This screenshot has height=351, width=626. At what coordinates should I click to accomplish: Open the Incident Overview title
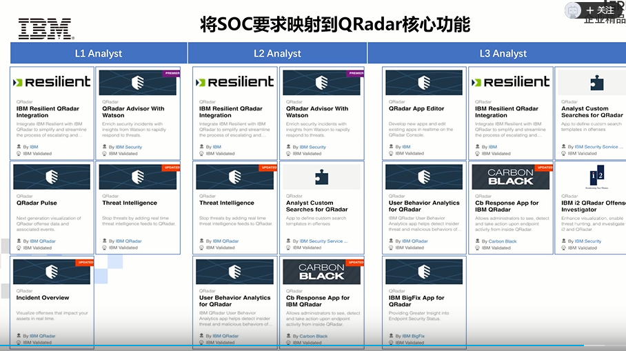(x=43, y=297)
